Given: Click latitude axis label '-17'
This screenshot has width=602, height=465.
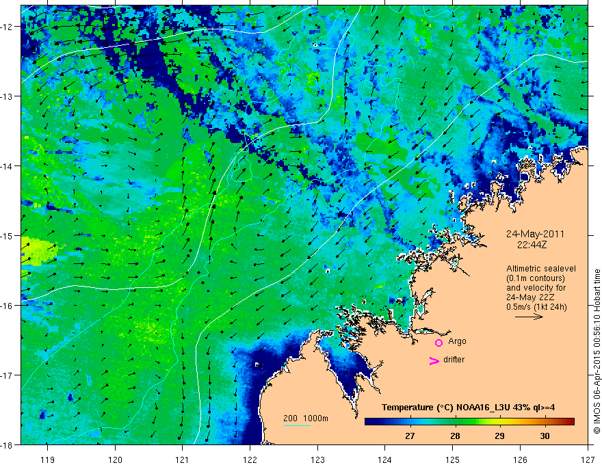Looking at the screenshot, I should point(7,375).
